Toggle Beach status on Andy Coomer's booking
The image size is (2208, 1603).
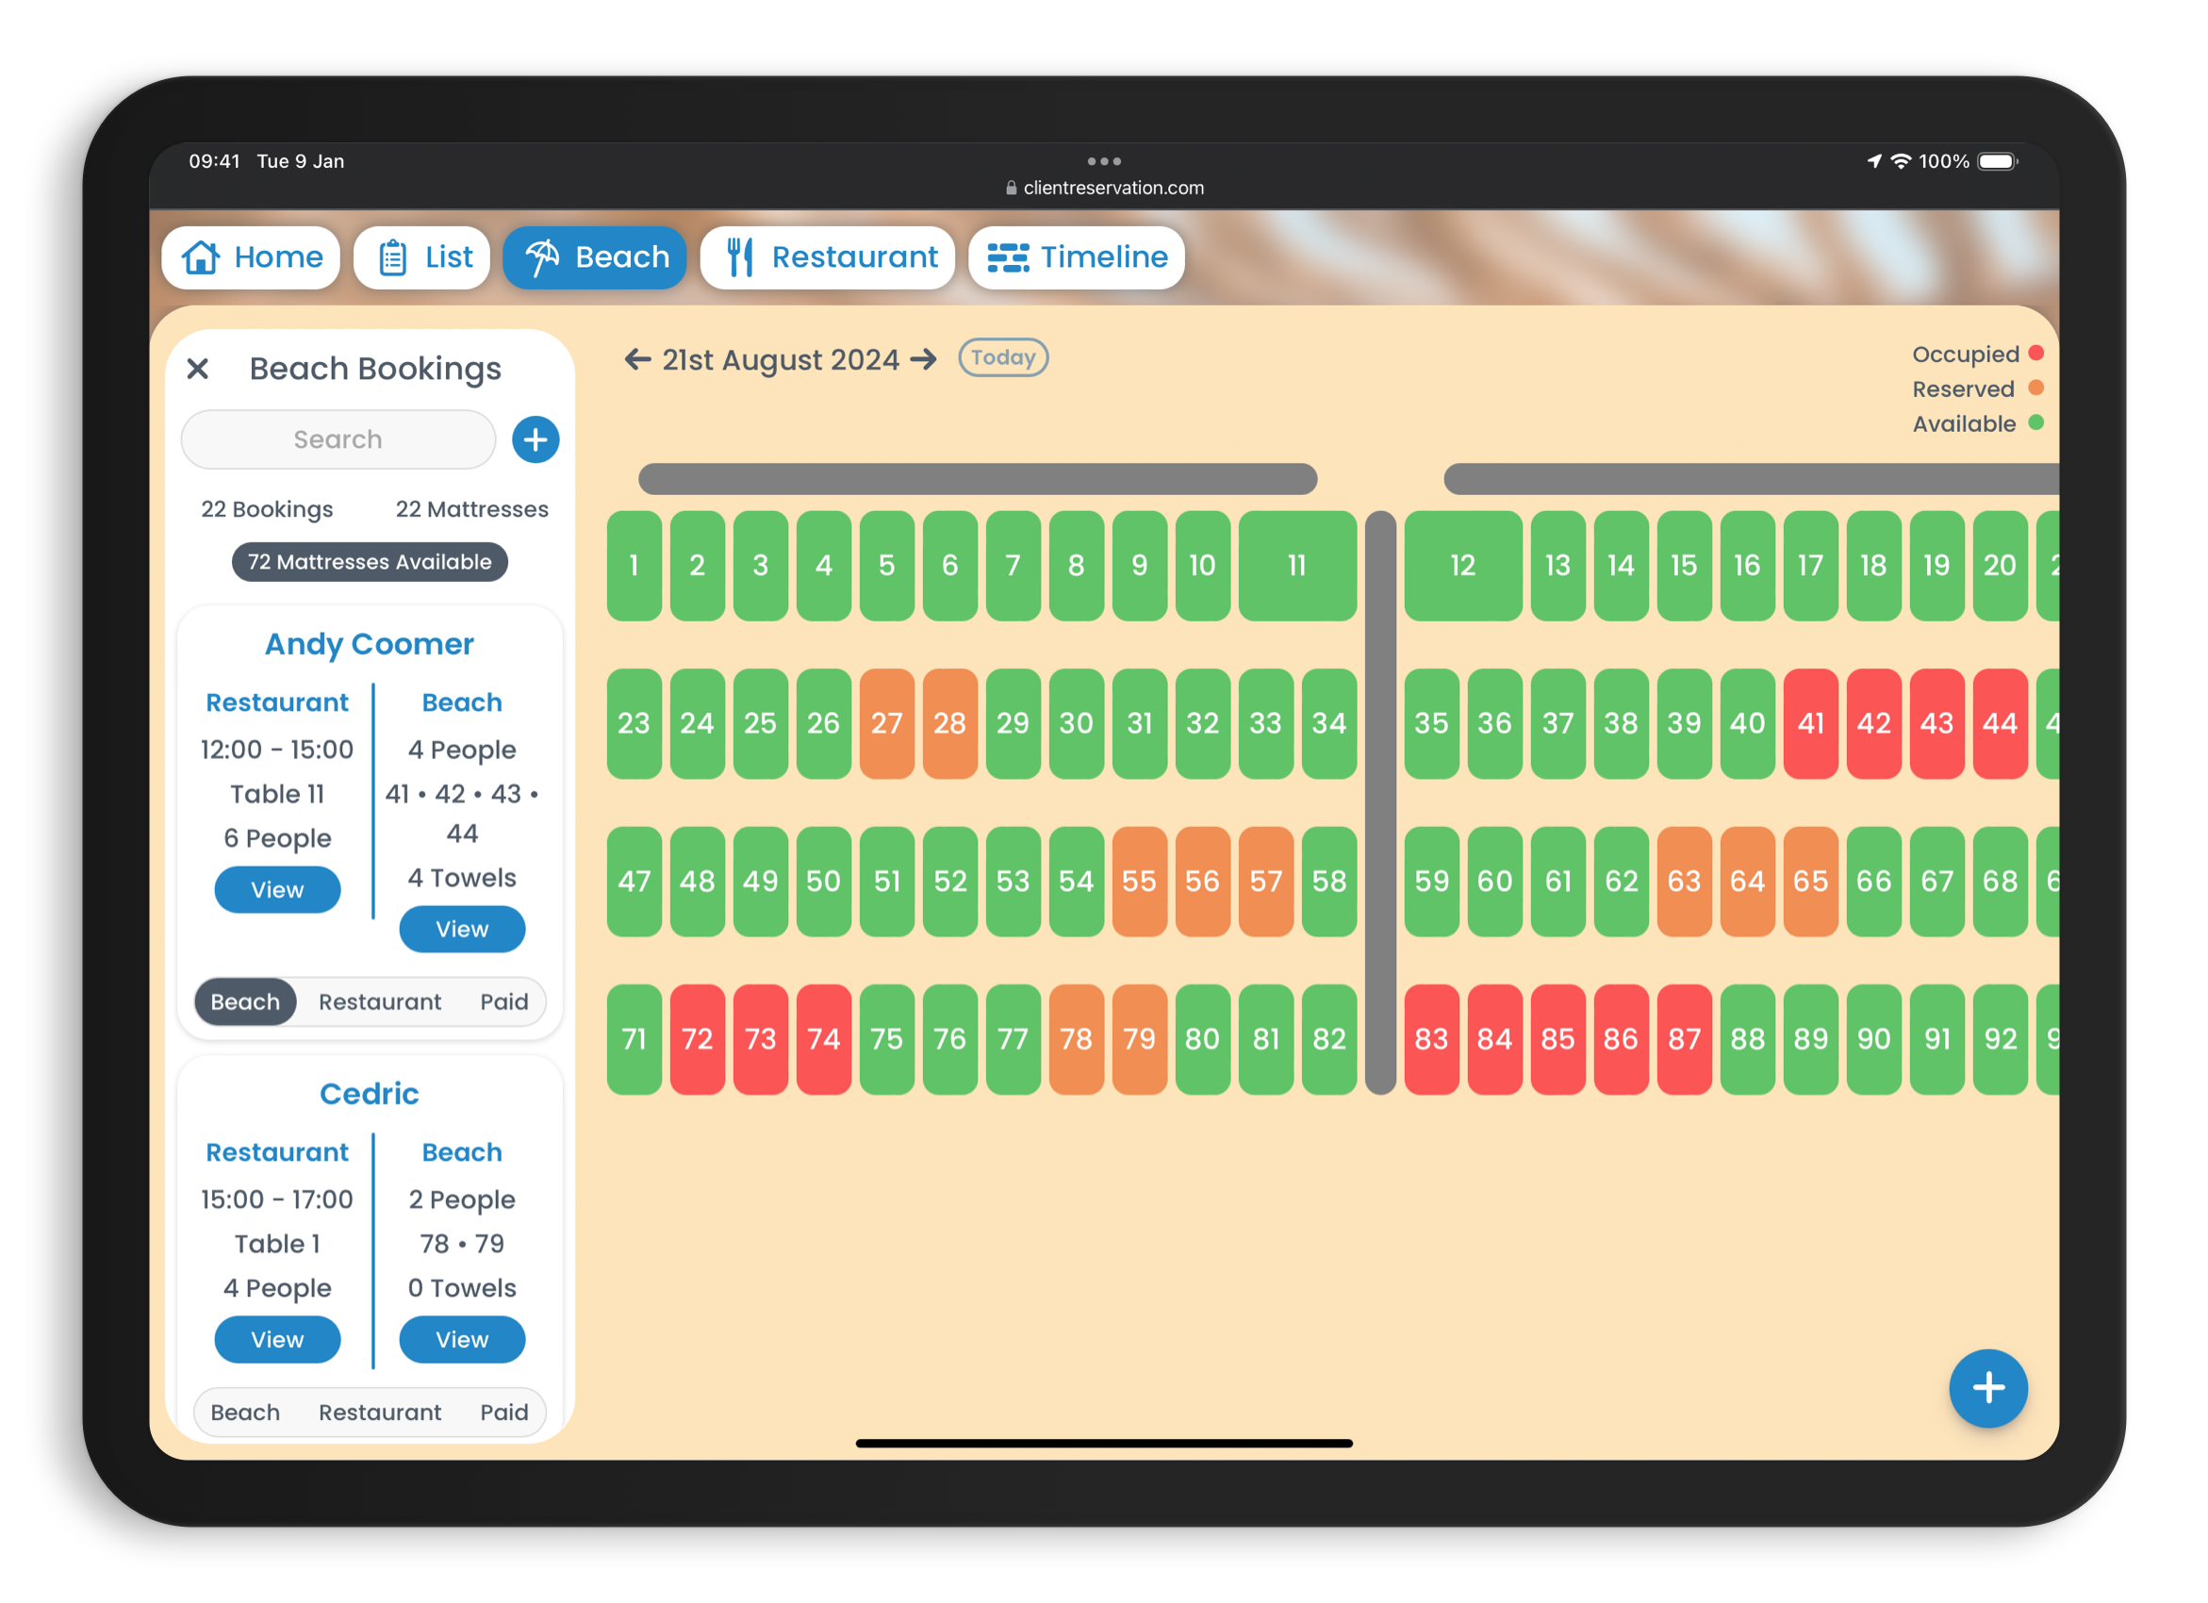pyautogui.click(x=245, y=1001)
